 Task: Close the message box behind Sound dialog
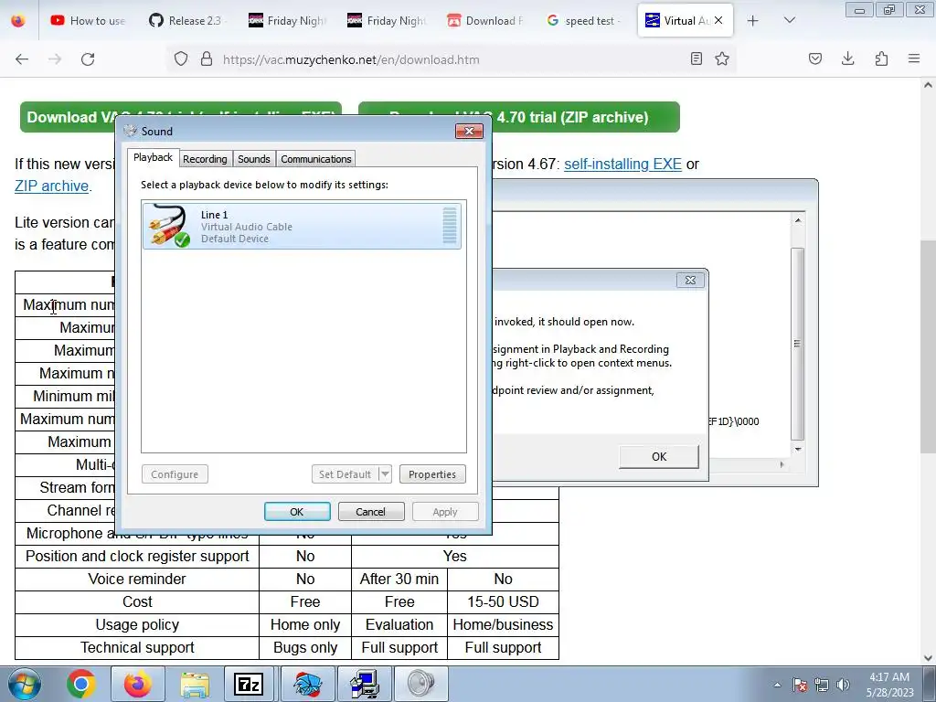coord(690,280)
